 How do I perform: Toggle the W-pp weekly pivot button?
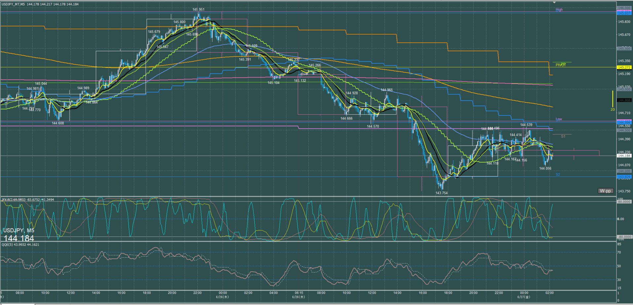click(x=605, y=191)
